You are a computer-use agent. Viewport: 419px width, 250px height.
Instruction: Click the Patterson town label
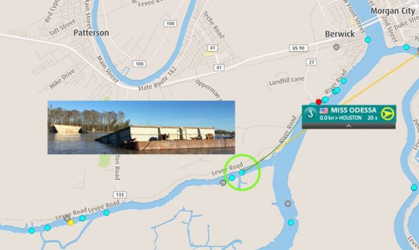click(x=91, y=33)
